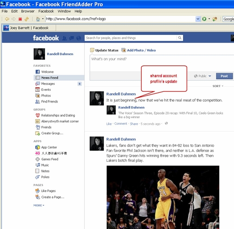
Task: Click the blue Post button
Action: 224,76
